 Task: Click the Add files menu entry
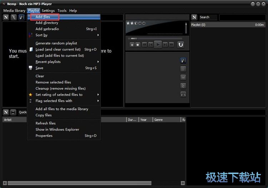(64, 17)
